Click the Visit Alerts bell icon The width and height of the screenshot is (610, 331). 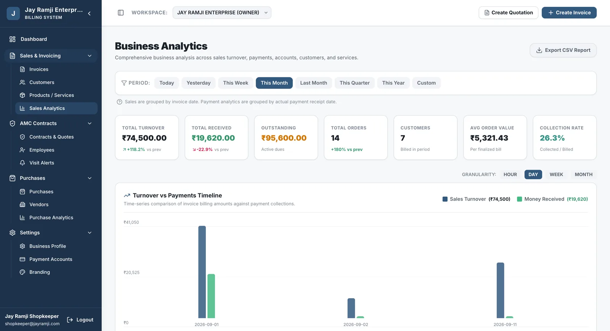[22, 163]
